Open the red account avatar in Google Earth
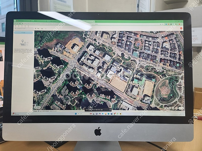 click(181, 28)
